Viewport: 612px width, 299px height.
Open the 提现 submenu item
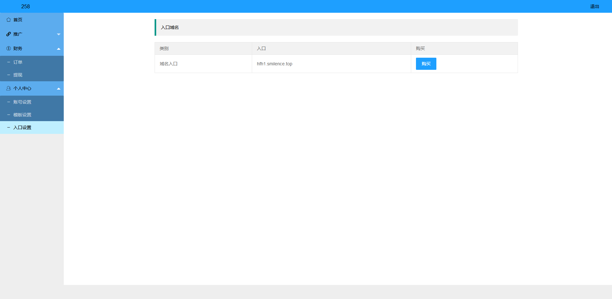click(x=18, y=75)
